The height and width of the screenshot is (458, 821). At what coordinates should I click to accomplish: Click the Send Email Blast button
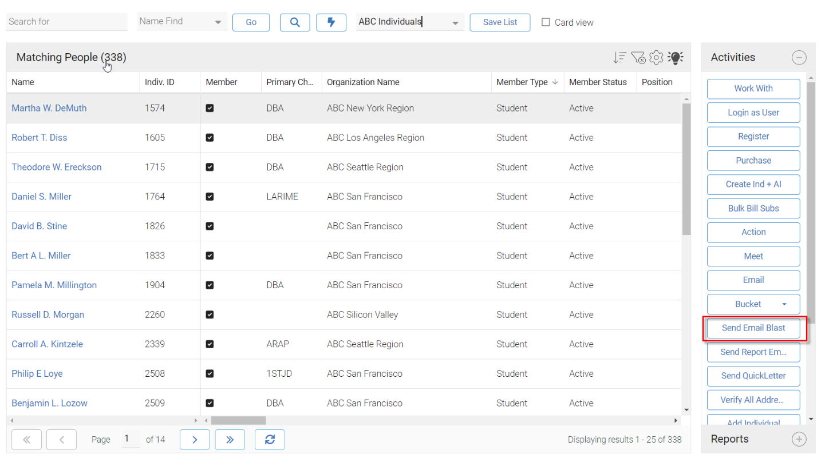pyautogui.click(x=753, y=328)
